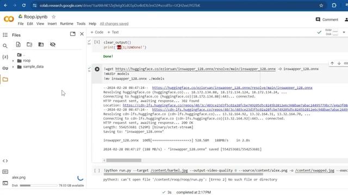Screen dimensions: 348x195
Task: Open huggingface link in output log
Action: 232,88
